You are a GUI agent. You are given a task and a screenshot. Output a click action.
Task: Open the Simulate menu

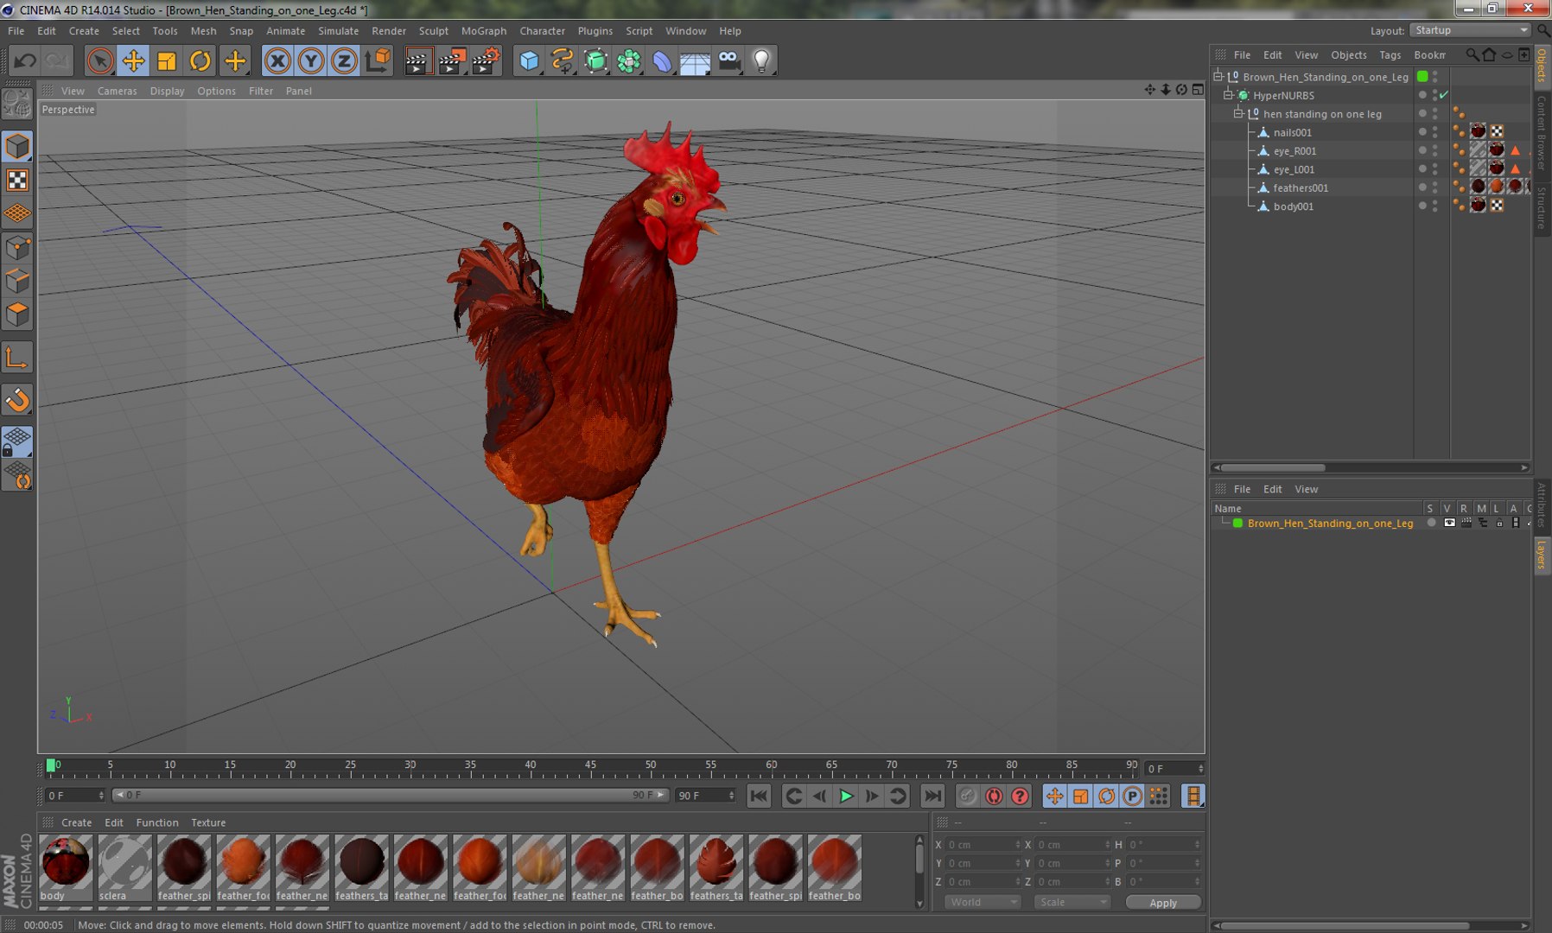[338, 30]
